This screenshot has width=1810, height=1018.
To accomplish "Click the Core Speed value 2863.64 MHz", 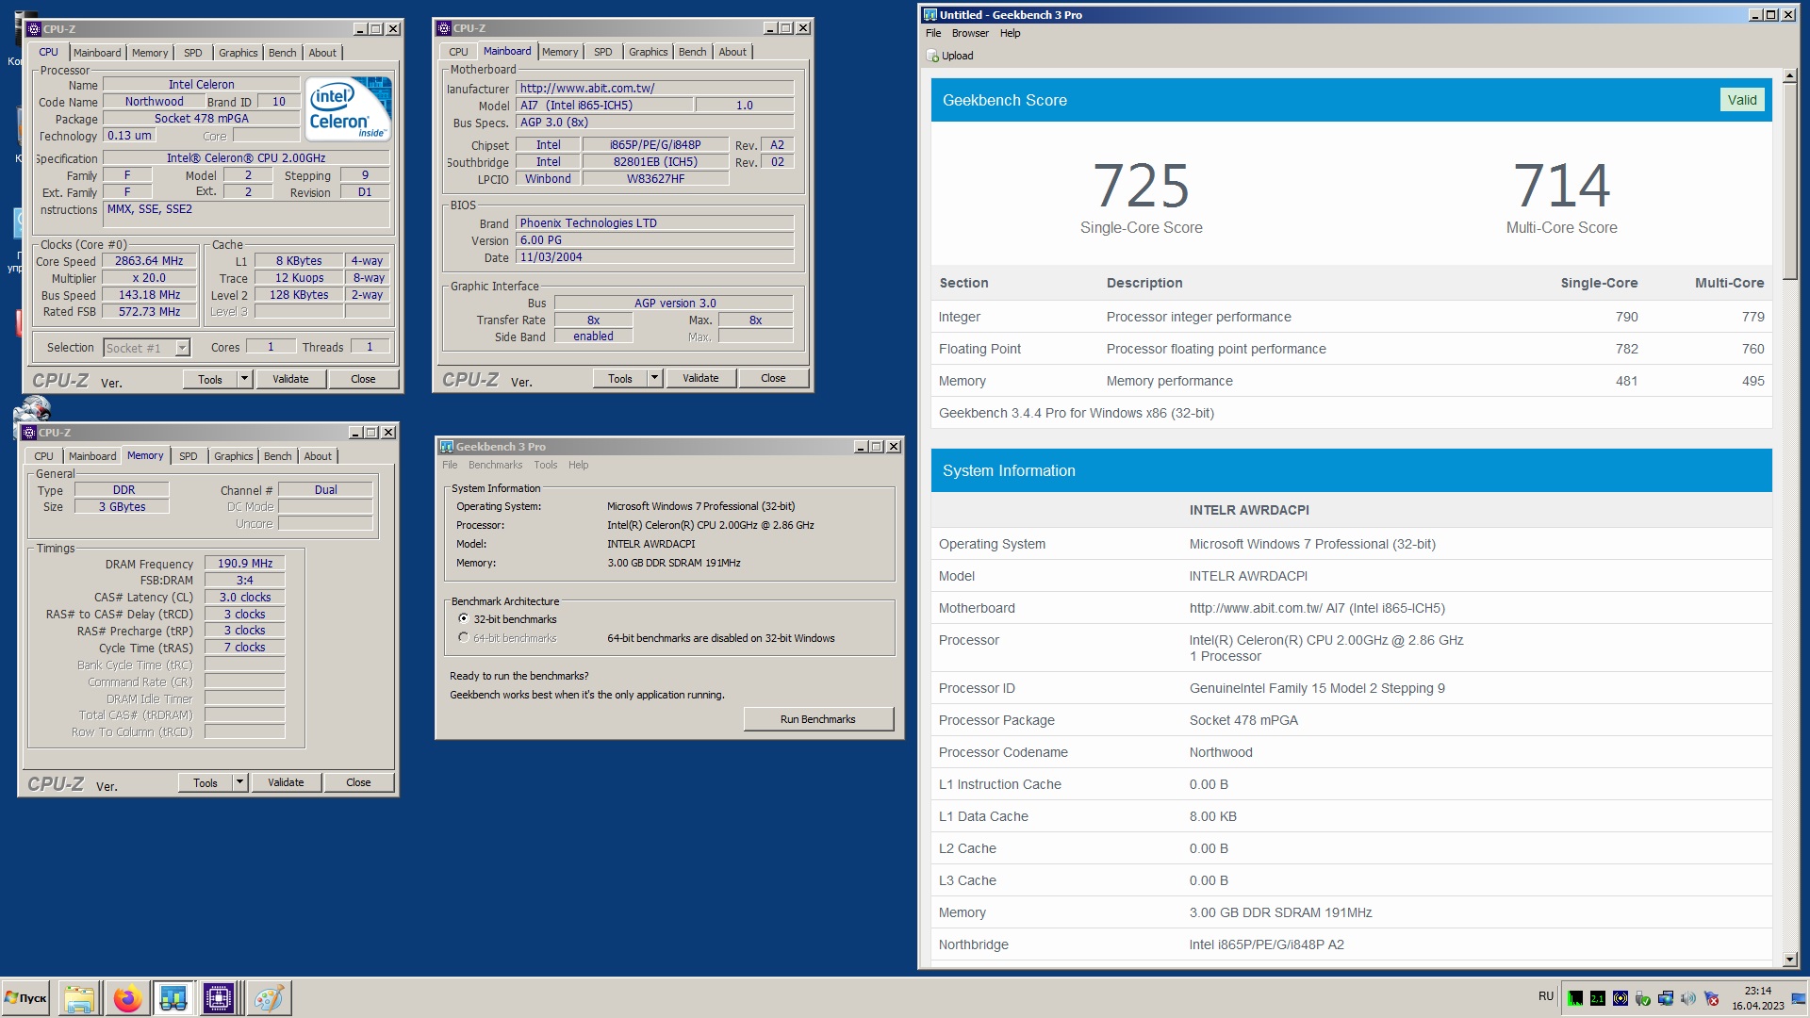I will (149, 261).
